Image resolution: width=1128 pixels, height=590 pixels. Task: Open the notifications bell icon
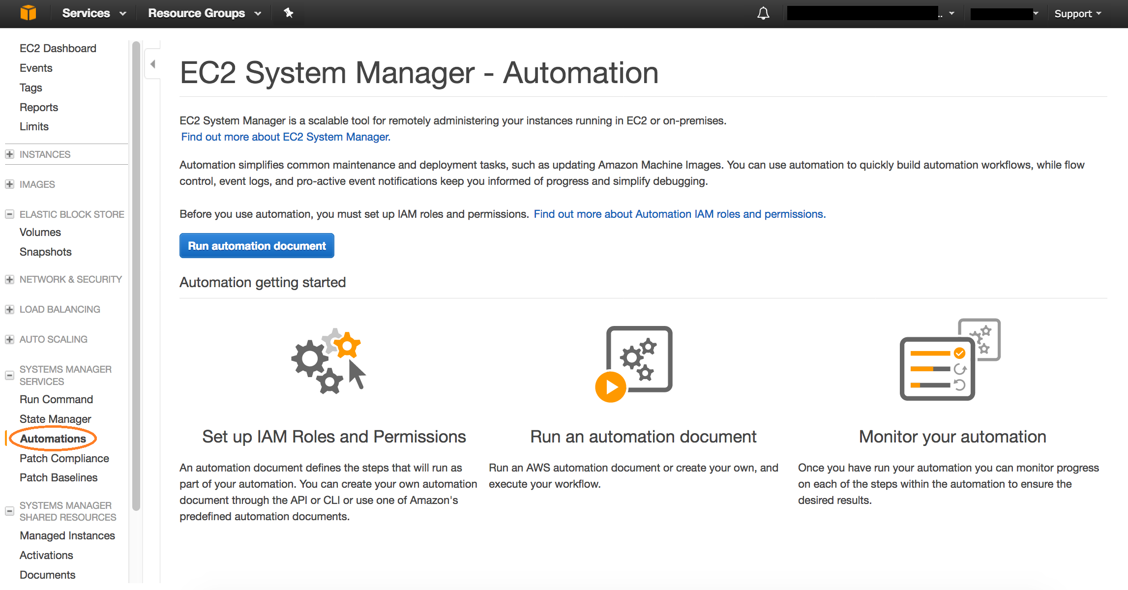(x=763, y=13)
